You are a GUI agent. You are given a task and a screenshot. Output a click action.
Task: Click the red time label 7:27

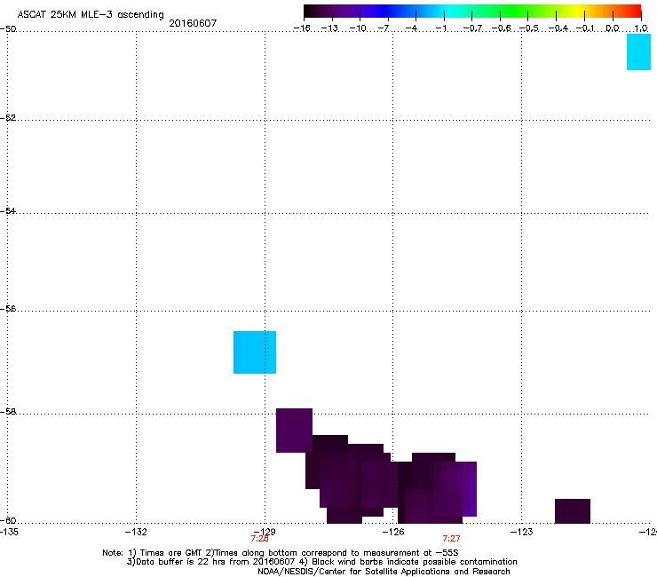451,539
